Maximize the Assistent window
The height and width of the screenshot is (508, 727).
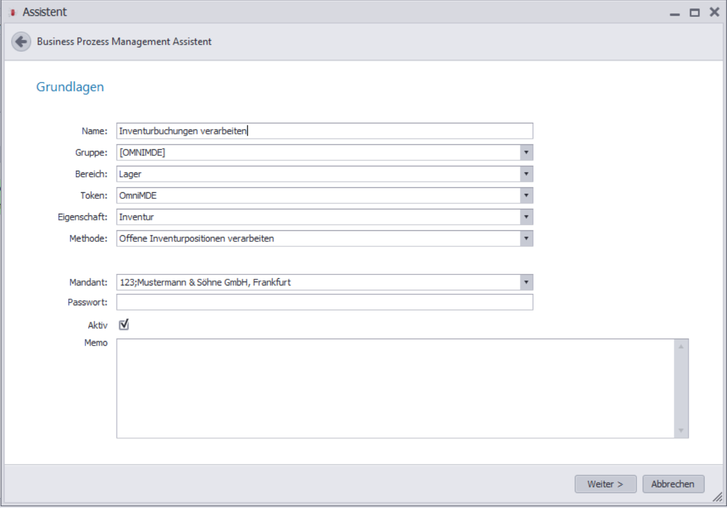[694, 13]
